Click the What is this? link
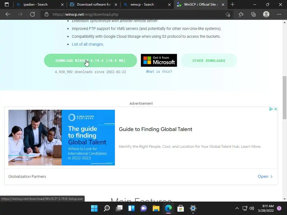 [x=159, y=72]
